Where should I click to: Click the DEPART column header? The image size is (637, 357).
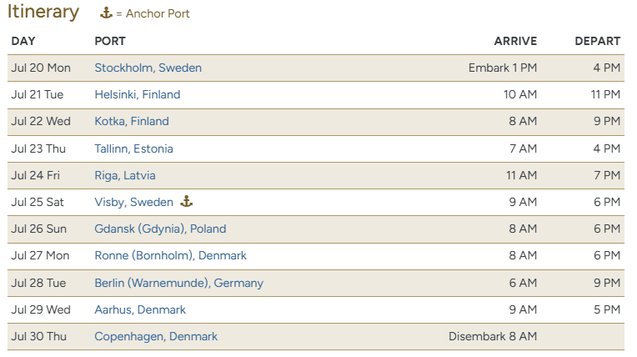597,41
